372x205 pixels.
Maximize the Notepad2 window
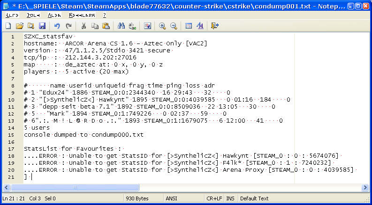click(x=358, y=6)
